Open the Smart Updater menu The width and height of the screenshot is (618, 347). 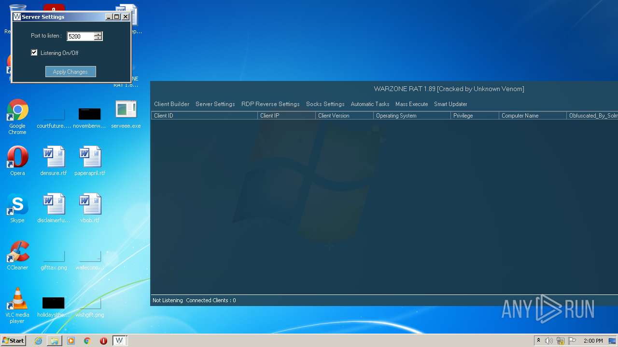coord(450,104)
